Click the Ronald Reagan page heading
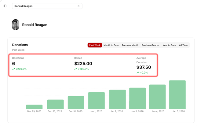The width and height of the screenshot is (197, 126). [35, 25]
